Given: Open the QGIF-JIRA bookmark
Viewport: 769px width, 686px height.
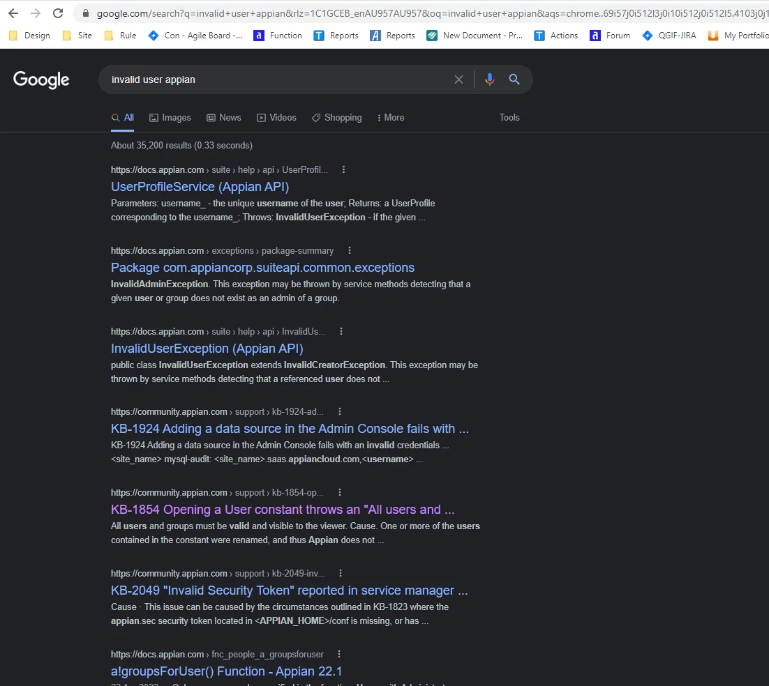Looking at the screenshot, I should [x=669, y=36].
